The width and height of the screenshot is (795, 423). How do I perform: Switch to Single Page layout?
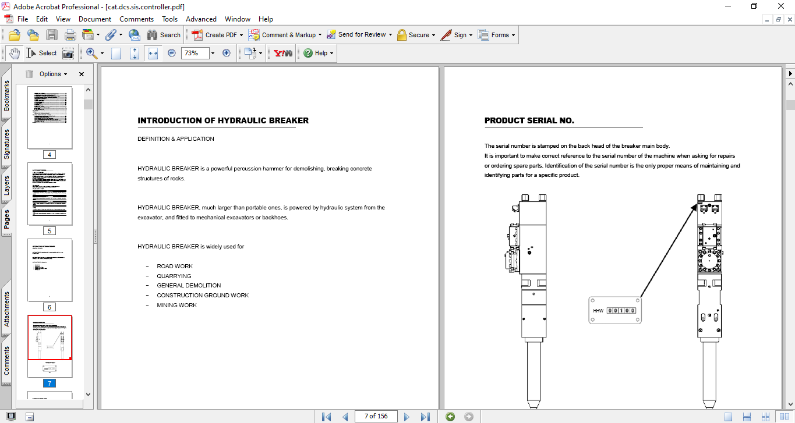[x=728, y=417]
